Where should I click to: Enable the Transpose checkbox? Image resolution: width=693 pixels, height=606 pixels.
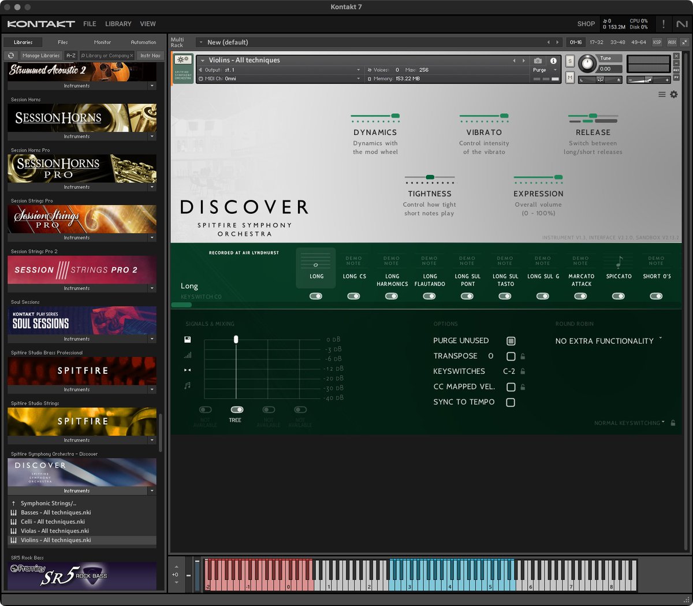511,356
